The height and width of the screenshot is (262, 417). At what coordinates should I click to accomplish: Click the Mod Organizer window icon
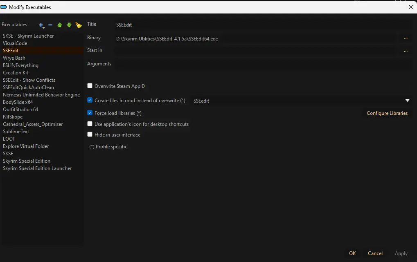4,7
